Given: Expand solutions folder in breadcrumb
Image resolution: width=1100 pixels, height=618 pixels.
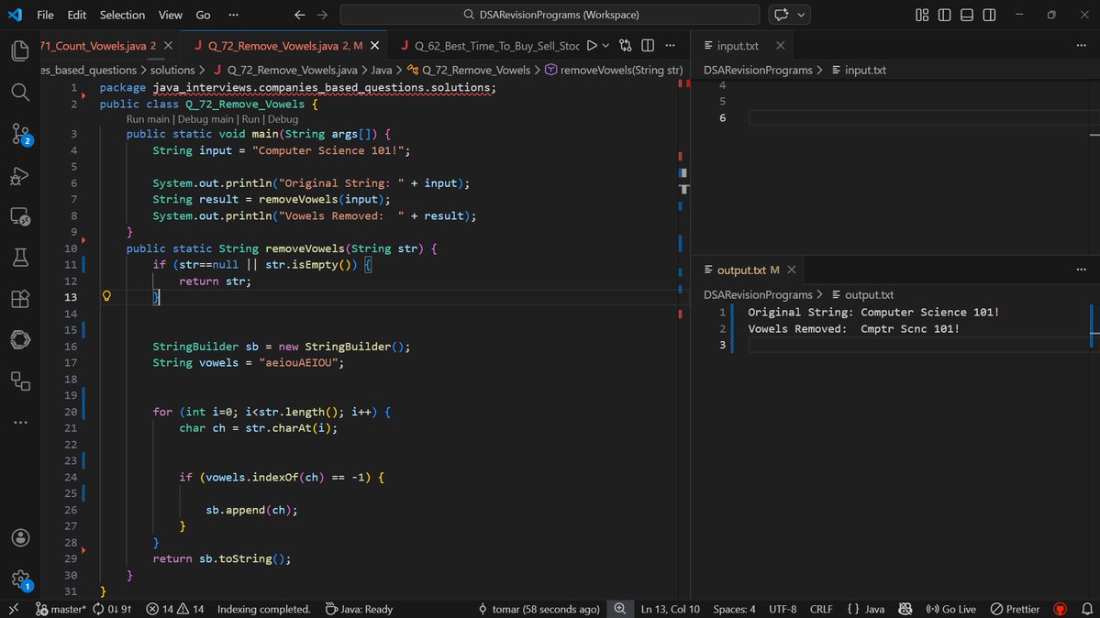Looking at the screenshot, I should pos(172,71).
